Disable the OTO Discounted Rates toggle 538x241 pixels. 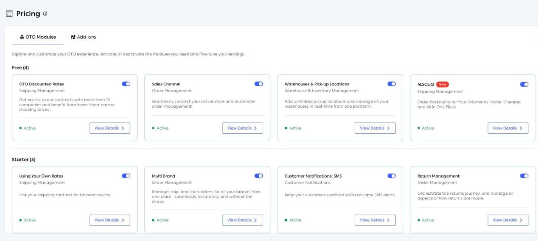point(126,84)
